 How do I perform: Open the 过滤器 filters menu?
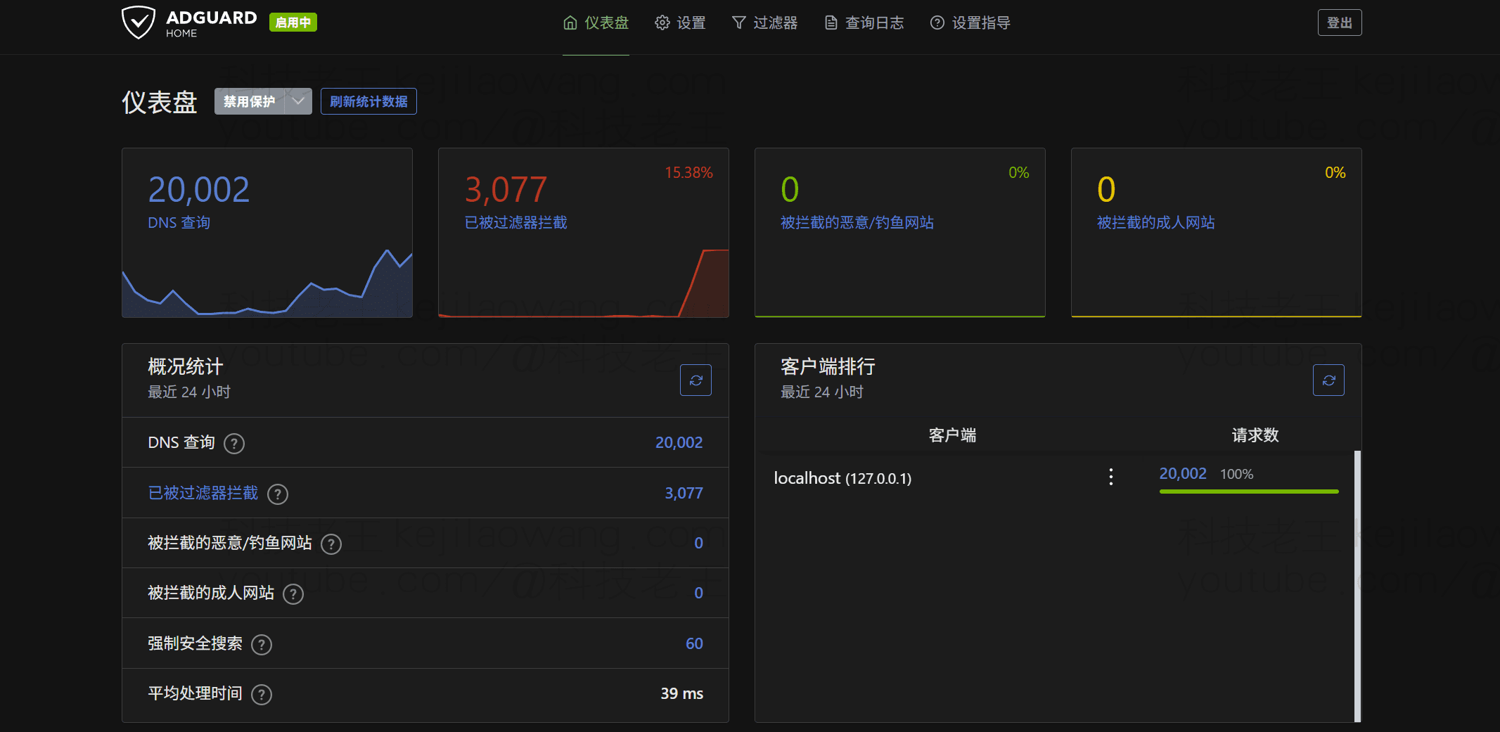(764, 23)
